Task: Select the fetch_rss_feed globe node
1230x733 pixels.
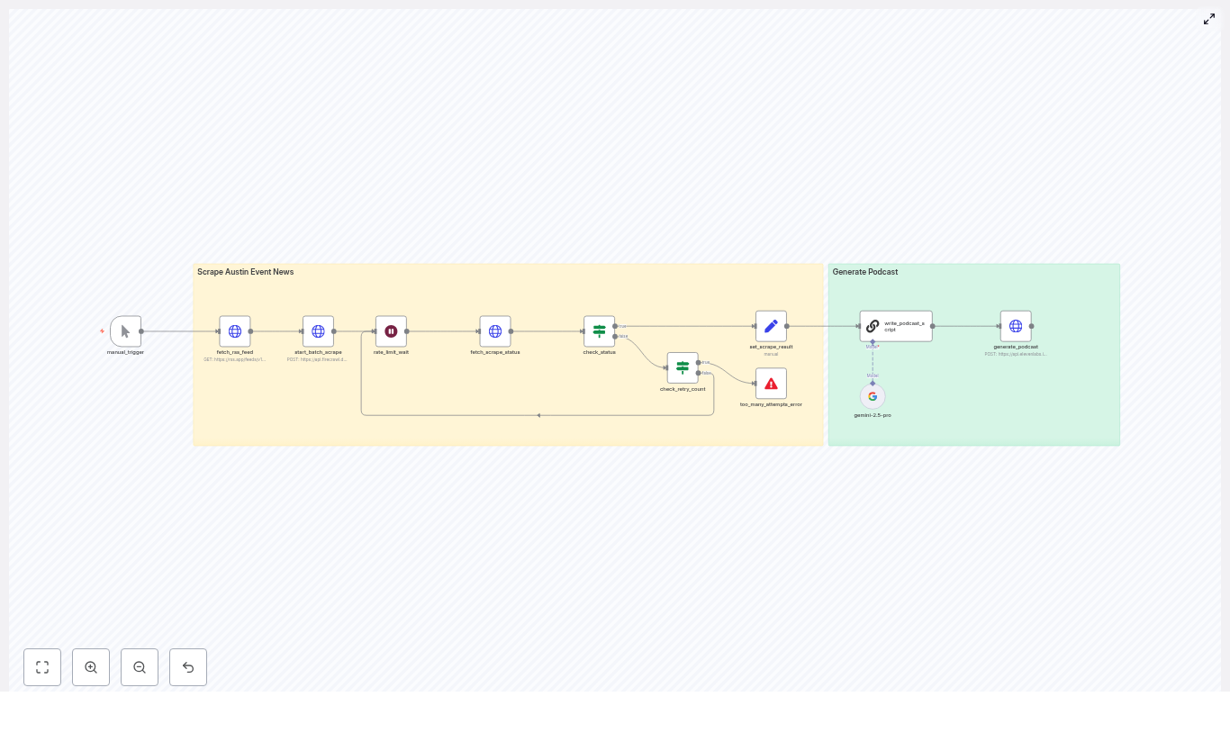Action: tap(235, 331)
